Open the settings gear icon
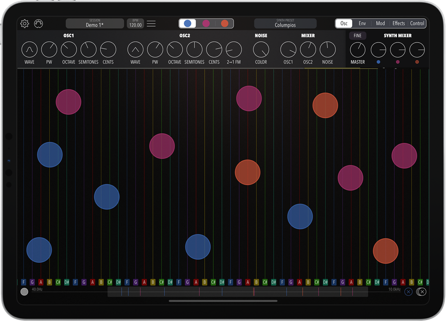 coord(25,24)
